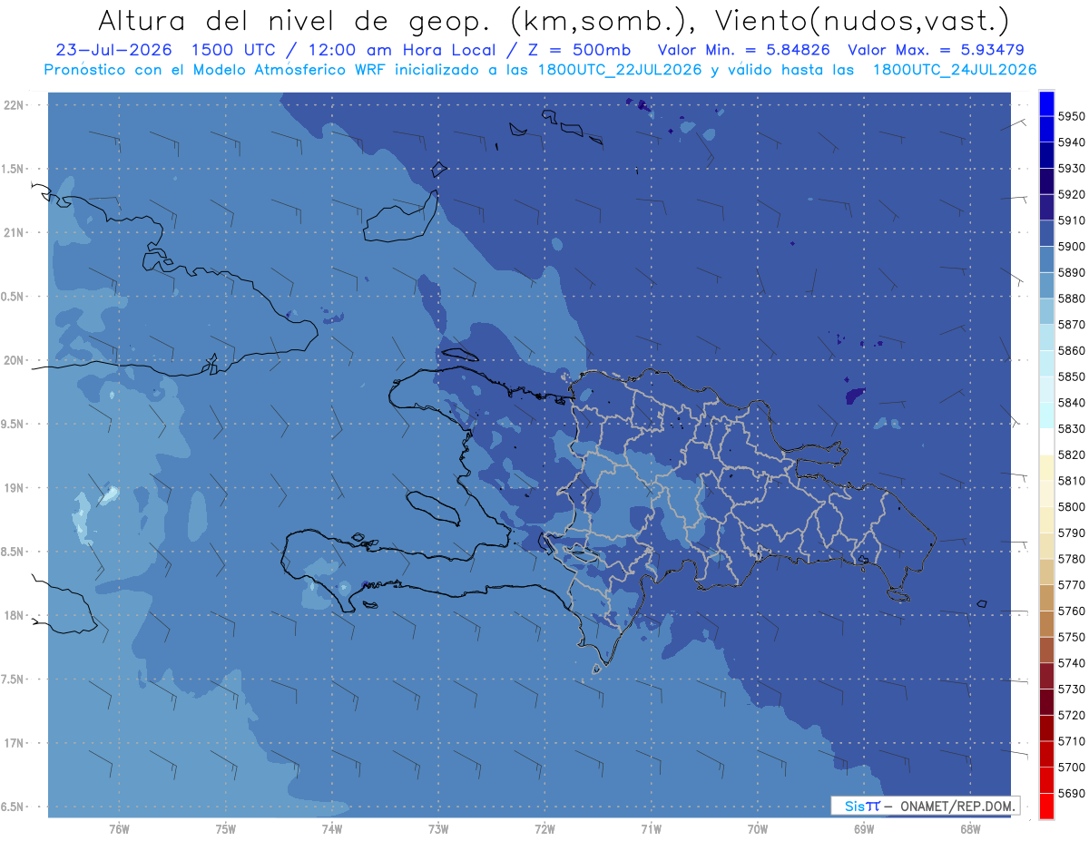Screen dimensions: 1089x841
Task: Click the '5850' colorbar value
Action: coord(1071,376)
